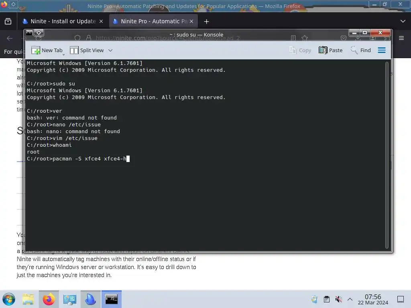Click the Firefox View icon

click(8, 21)
